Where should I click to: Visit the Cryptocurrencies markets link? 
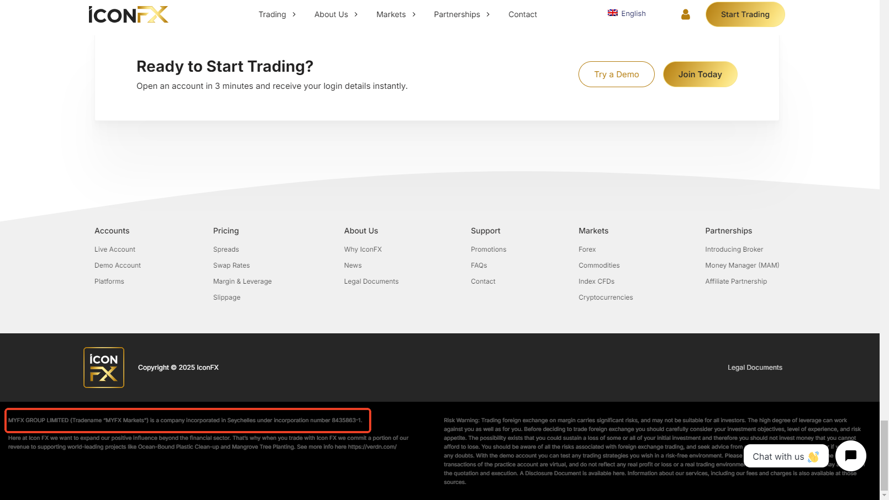click(x=606, y=297)
